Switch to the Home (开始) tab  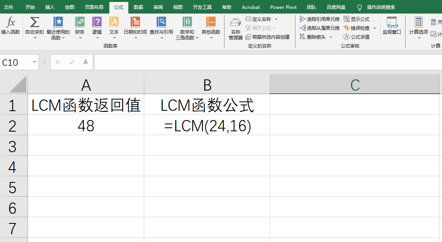pos(30,7)
